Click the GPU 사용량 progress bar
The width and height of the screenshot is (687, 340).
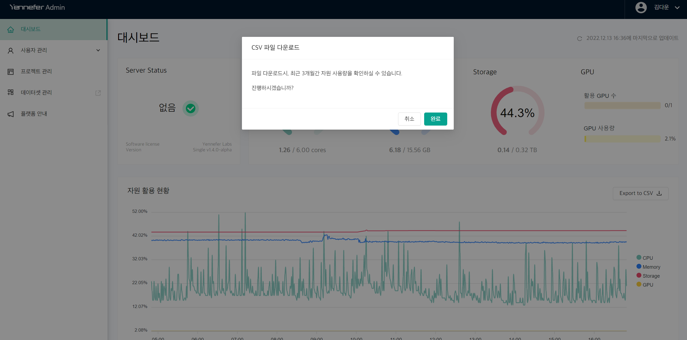622,139
